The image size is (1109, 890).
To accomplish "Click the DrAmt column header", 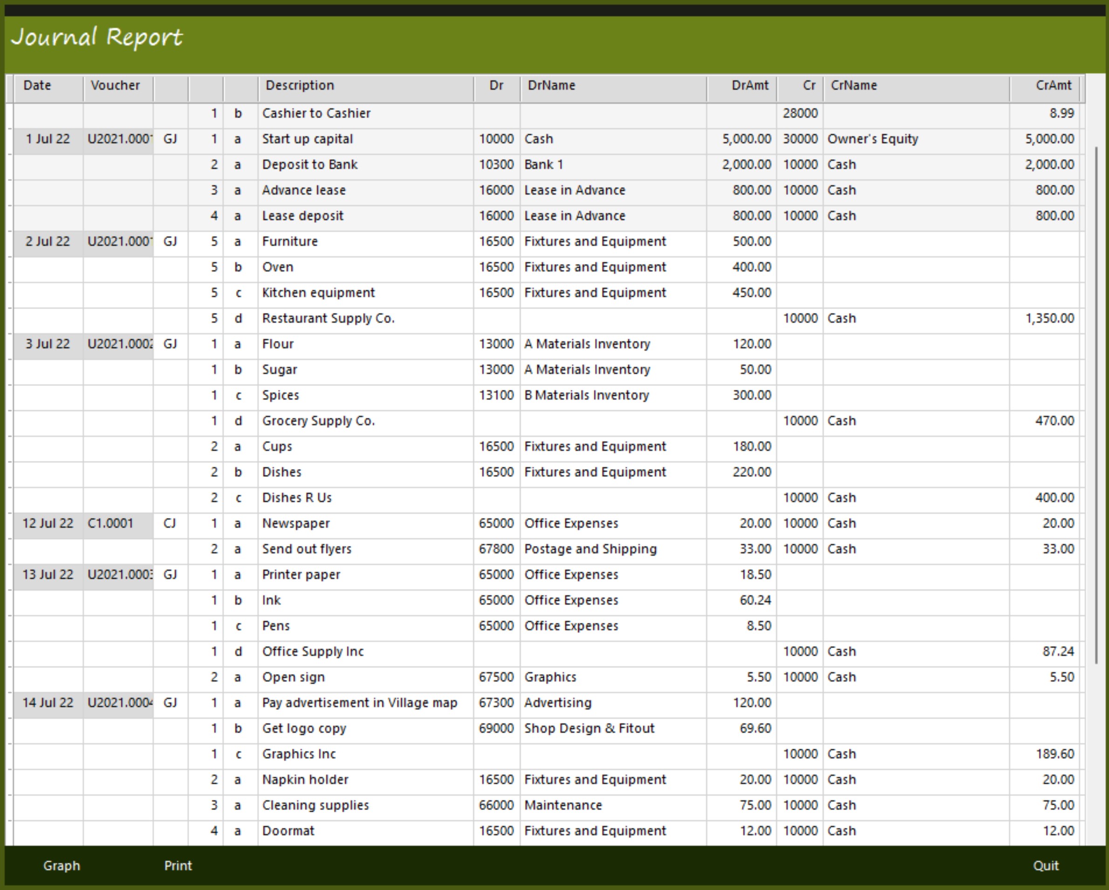I will coord(751,85).
